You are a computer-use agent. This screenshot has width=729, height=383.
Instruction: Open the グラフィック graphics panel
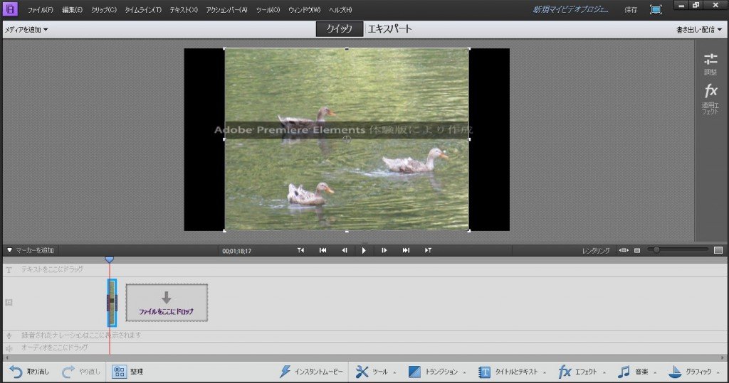pos(693,372)
